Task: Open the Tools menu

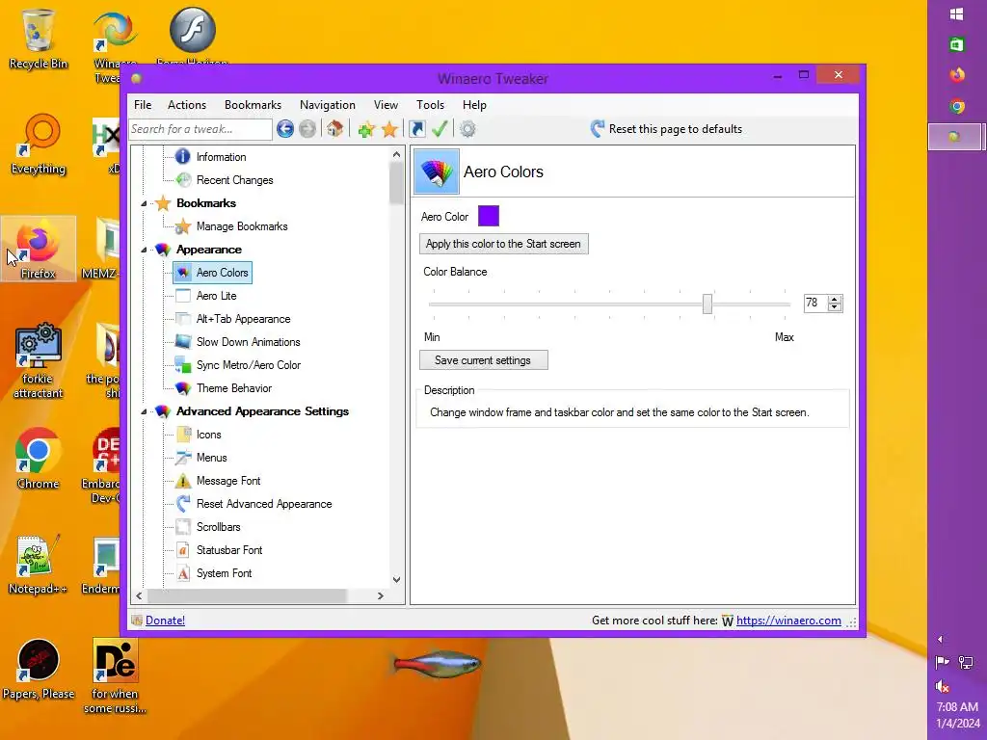Action: (x=431, y=105)
